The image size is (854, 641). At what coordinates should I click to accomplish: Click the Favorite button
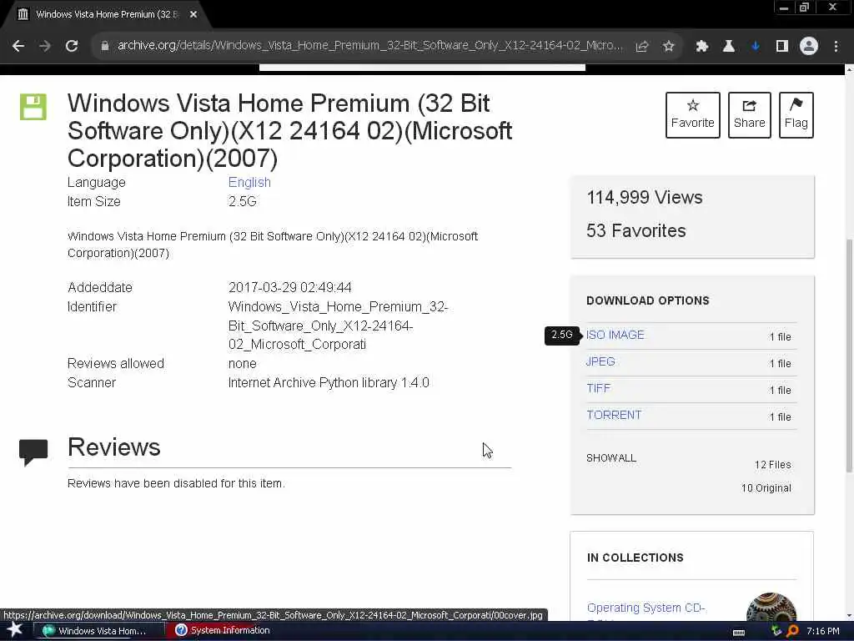pos(693,115)
